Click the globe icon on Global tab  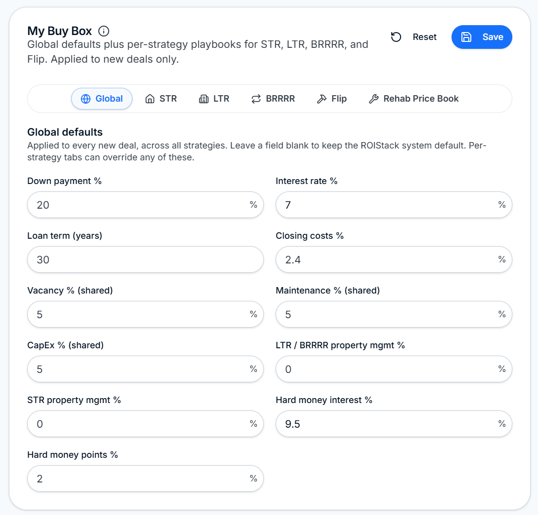(85, 99)
